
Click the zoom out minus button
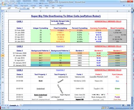115,108
